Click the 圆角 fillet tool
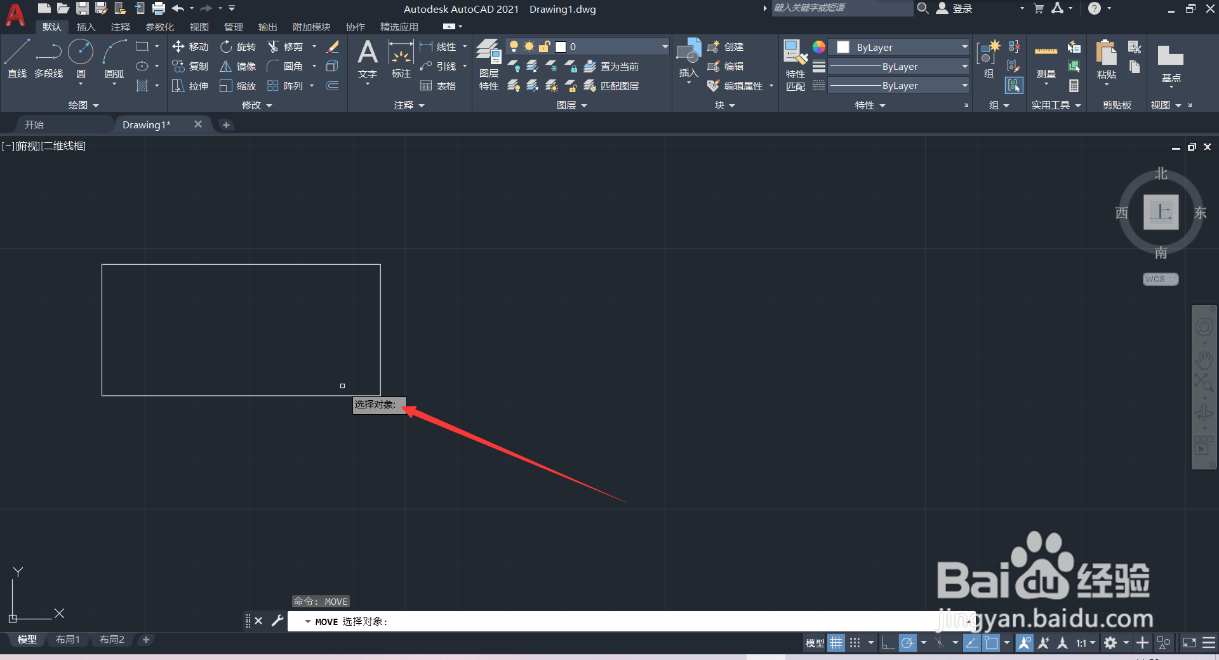The width and height of the screenshot is (1219, 660). tap(286, 66)
